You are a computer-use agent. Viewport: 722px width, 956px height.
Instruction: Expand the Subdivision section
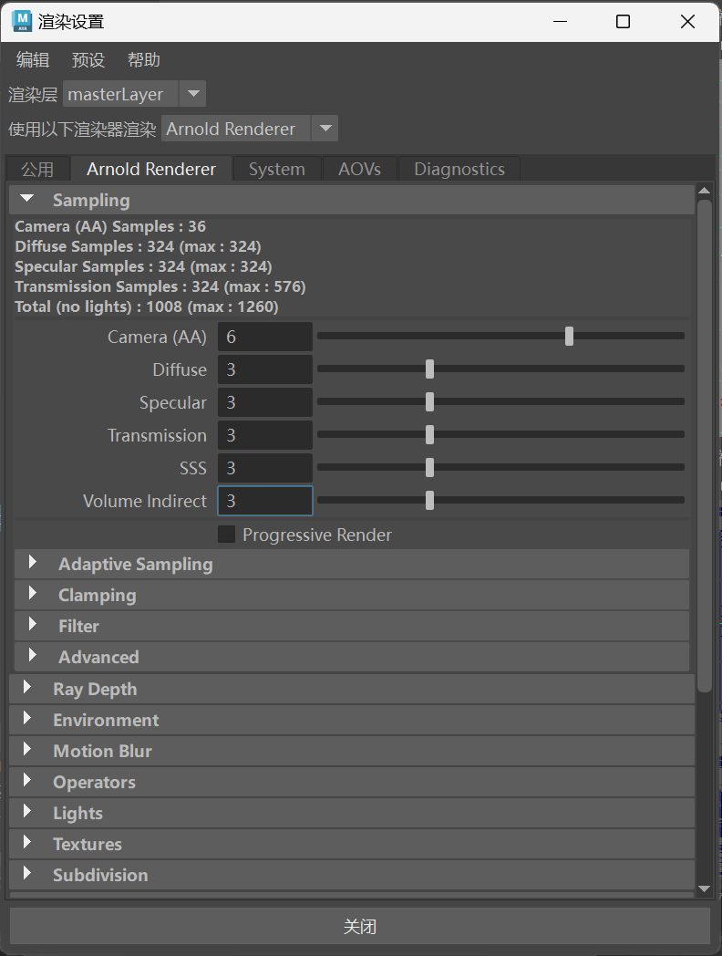click(352, 876)
